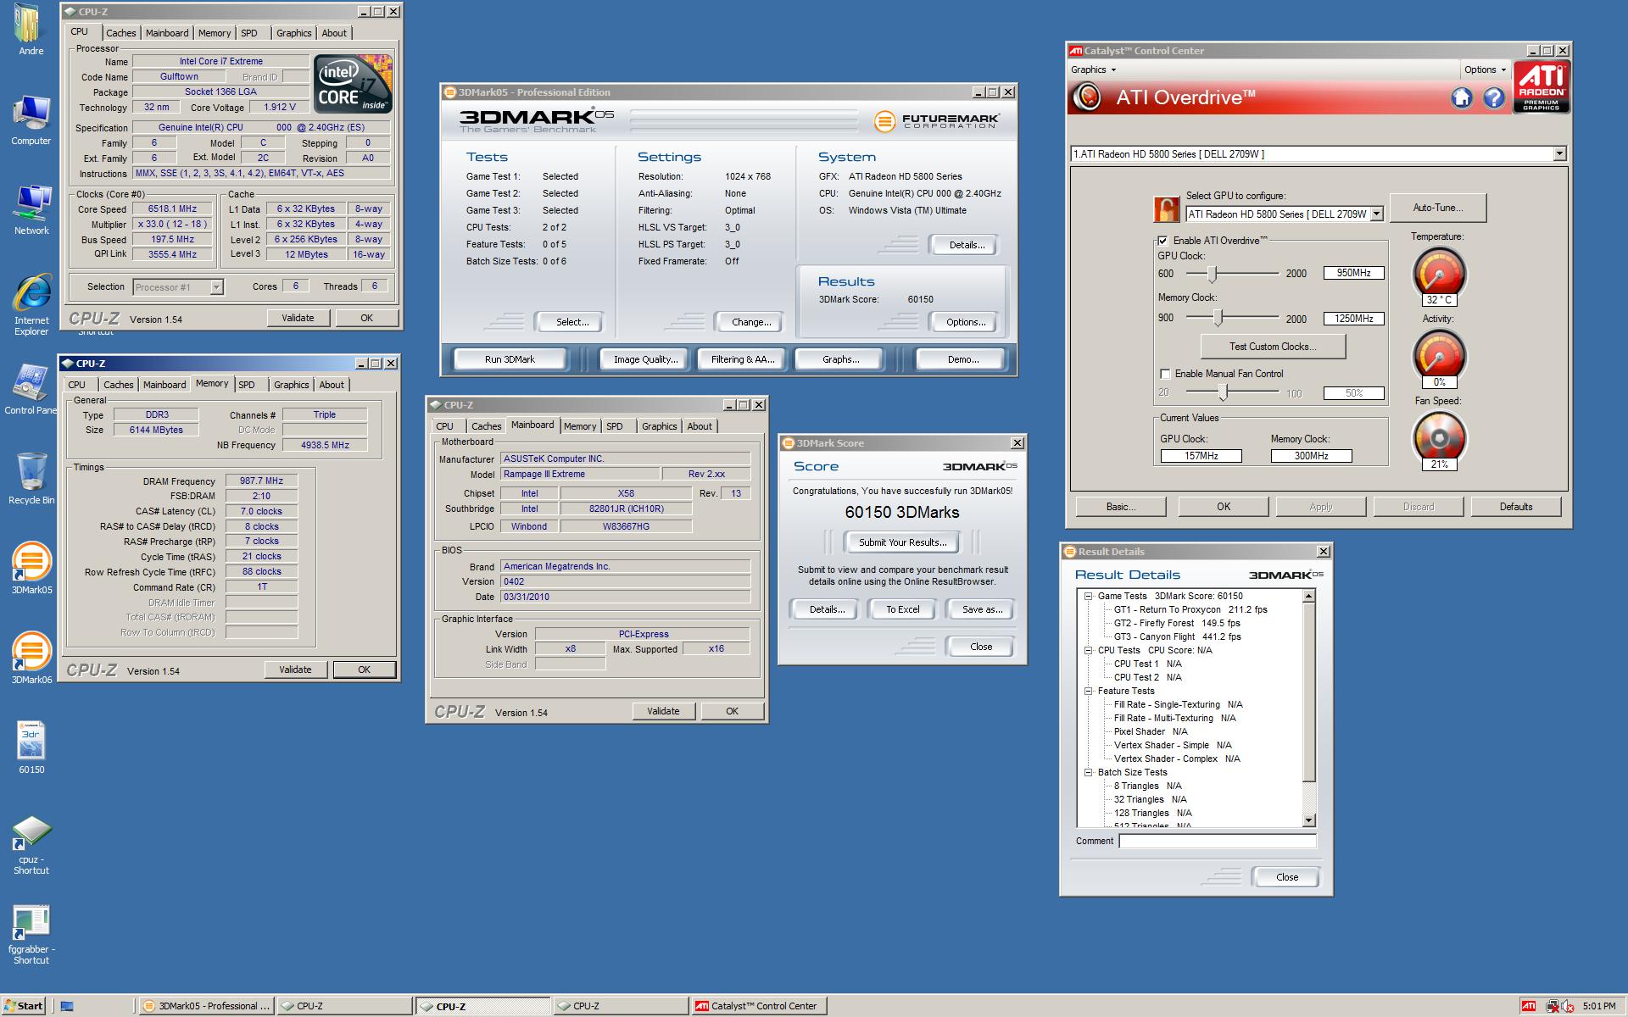This screenshot has height=1017, width=1628.
Task: Open About tab in top CPU-Z window
Action: tap(334, 33)
